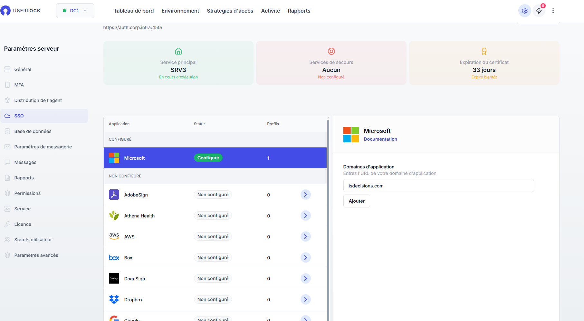Select the Dropbox application icon
The width and height of the screenshot is (584, 321).
(114, 299)
